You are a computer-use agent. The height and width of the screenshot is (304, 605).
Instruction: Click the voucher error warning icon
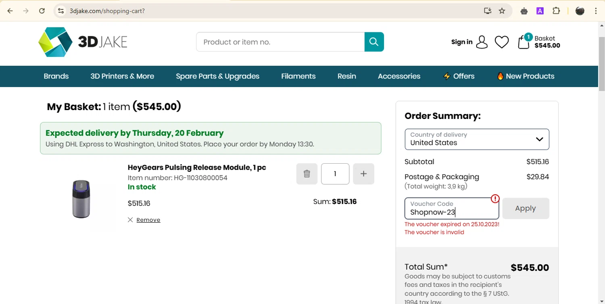pos(495,199)
